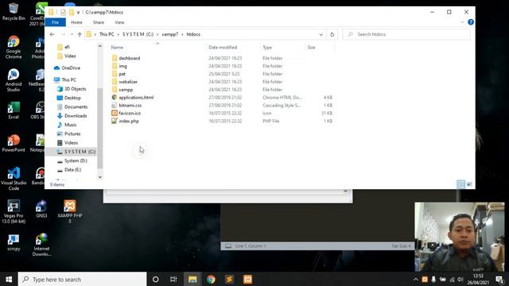Open Internet Download Manager desktop shortcut
This screenshot has height=286, width=509.
[41, 245]
